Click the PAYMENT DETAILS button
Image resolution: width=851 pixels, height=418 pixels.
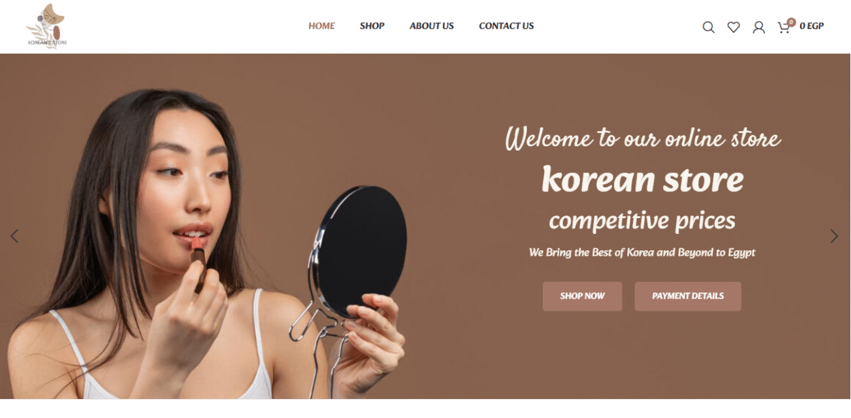click(688, 296)
